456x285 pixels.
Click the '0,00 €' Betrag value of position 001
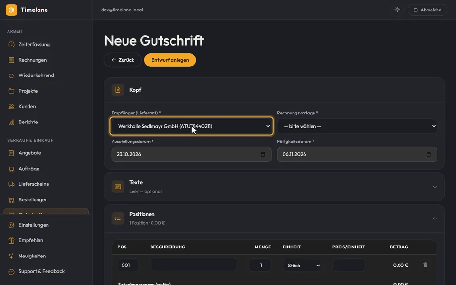pyautogui.click(x=400, y=265)
